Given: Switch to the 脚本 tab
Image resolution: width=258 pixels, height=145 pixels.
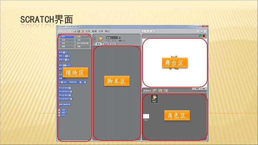Looking at the screenshot, I should (98, 44).
